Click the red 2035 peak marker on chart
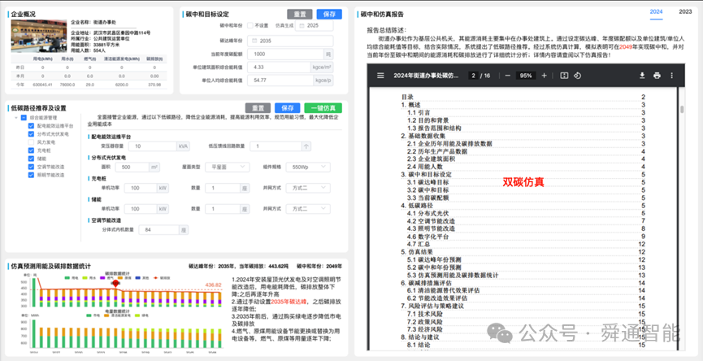 coord(115,283)
